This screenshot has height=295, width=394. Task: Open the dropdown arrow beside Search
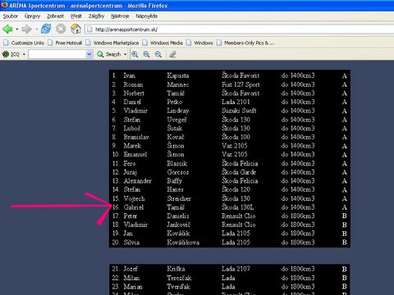[x=126, y=54]
